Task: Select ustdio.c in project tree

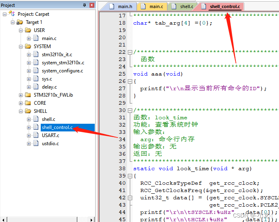Action: coord(50,144)
